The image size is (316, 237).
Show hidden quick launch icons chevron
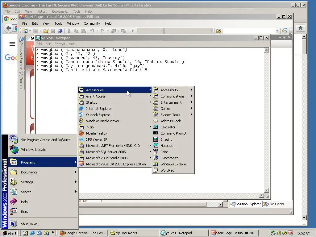point(53,232)
